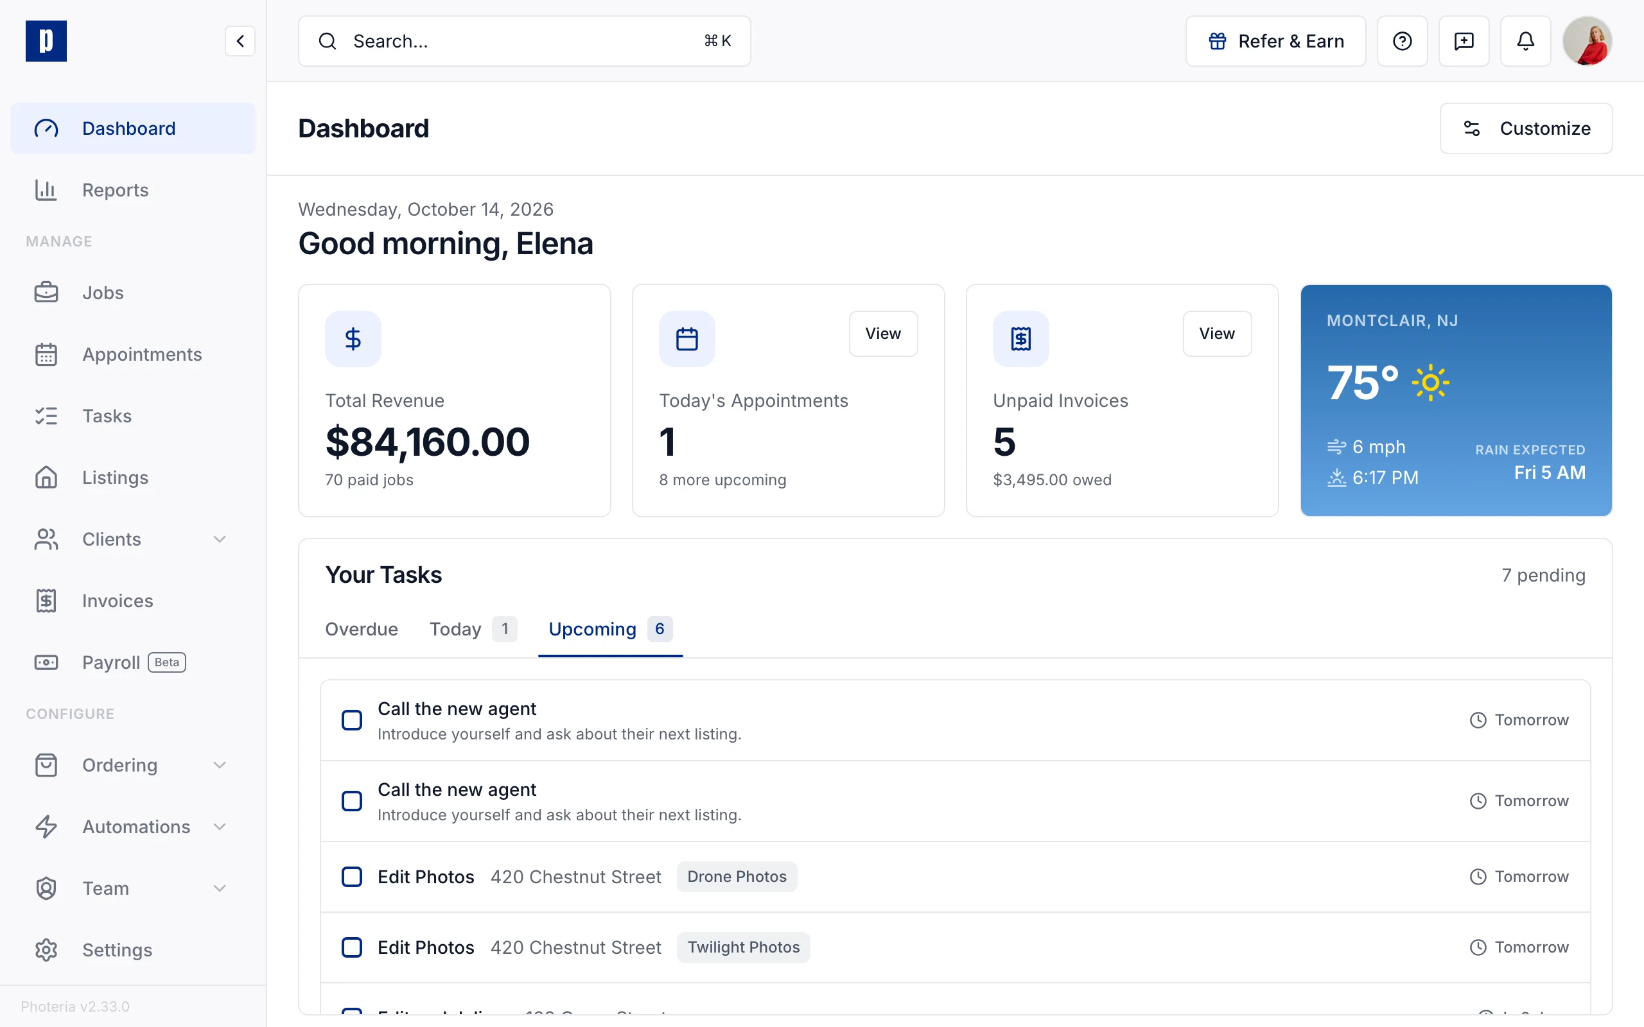Click the Clients people icon
The height and width of the screenshot is (1027, 1644).
46,539
